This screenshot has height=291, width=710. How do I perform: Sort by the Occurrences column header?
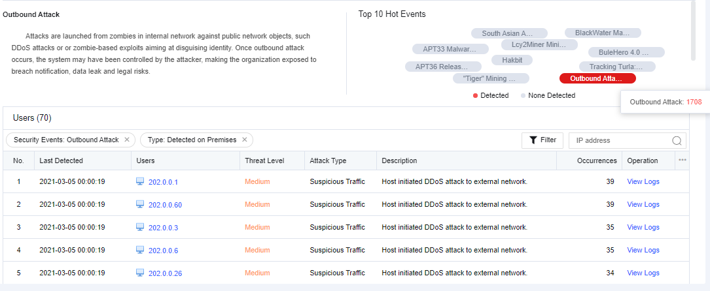[597, 161]
